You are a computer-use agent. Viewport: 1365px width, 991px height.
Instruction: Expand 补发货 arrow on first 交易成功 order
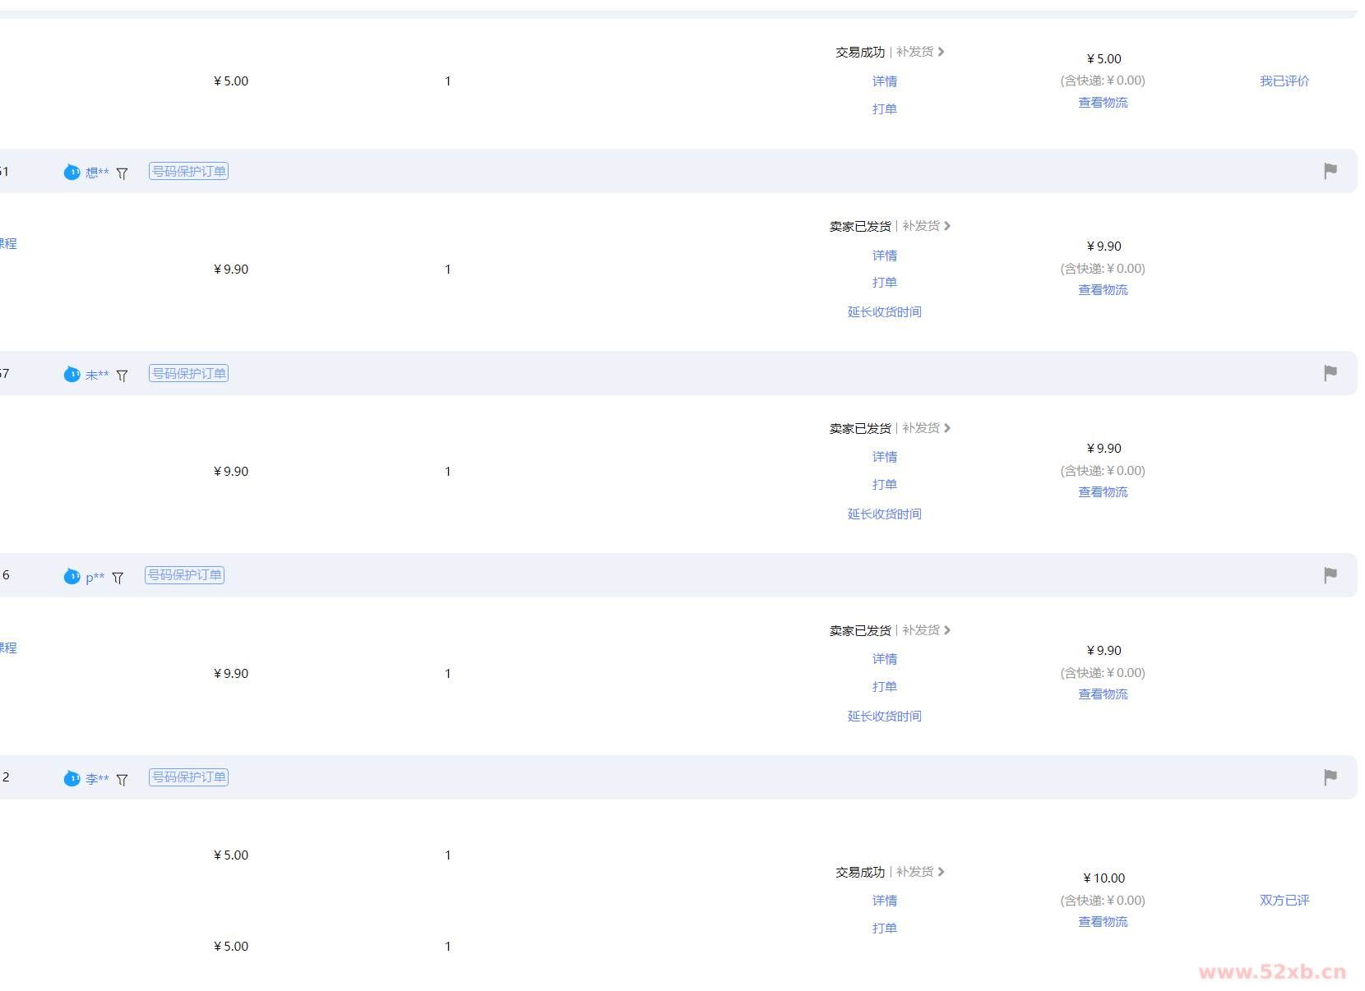pos(941,52)
